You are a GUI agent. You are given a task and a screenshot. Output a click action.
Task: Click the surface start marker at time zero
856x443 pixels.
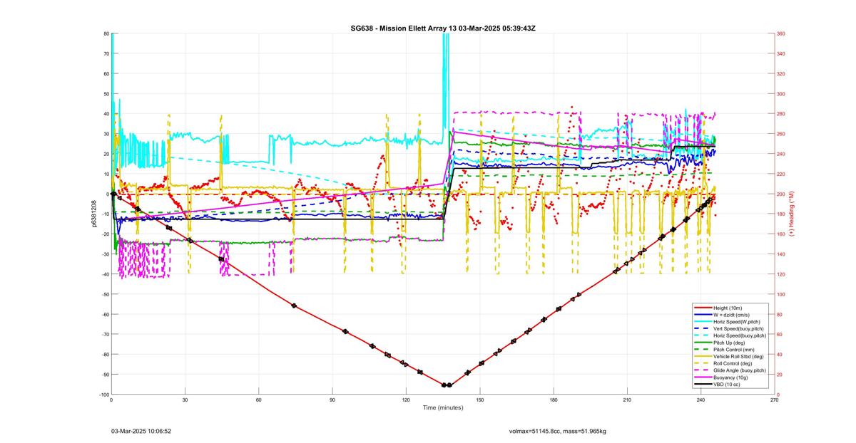[113, 194]
